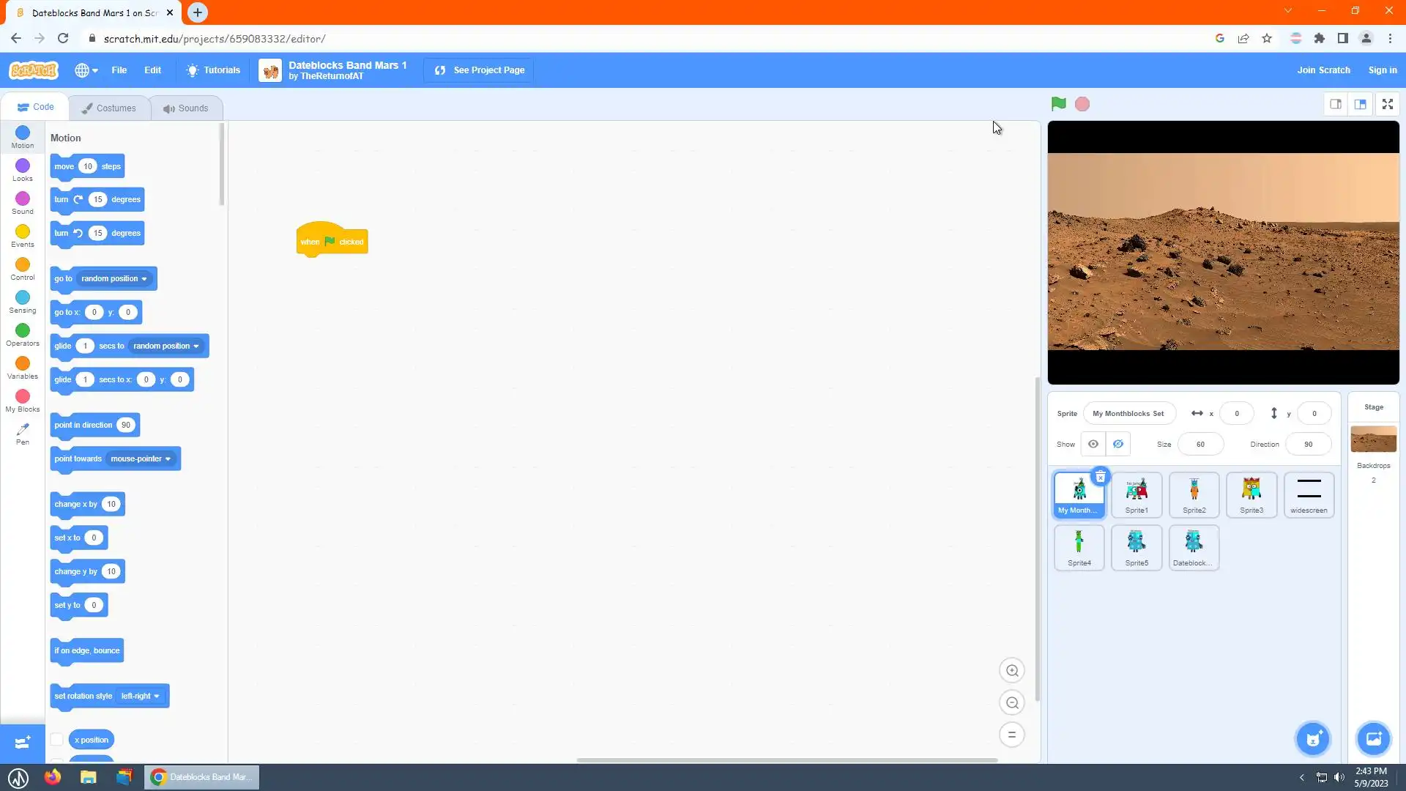Click Choose a Sprite button
The image size is (1406, 791).
[x=1313, y=738]
